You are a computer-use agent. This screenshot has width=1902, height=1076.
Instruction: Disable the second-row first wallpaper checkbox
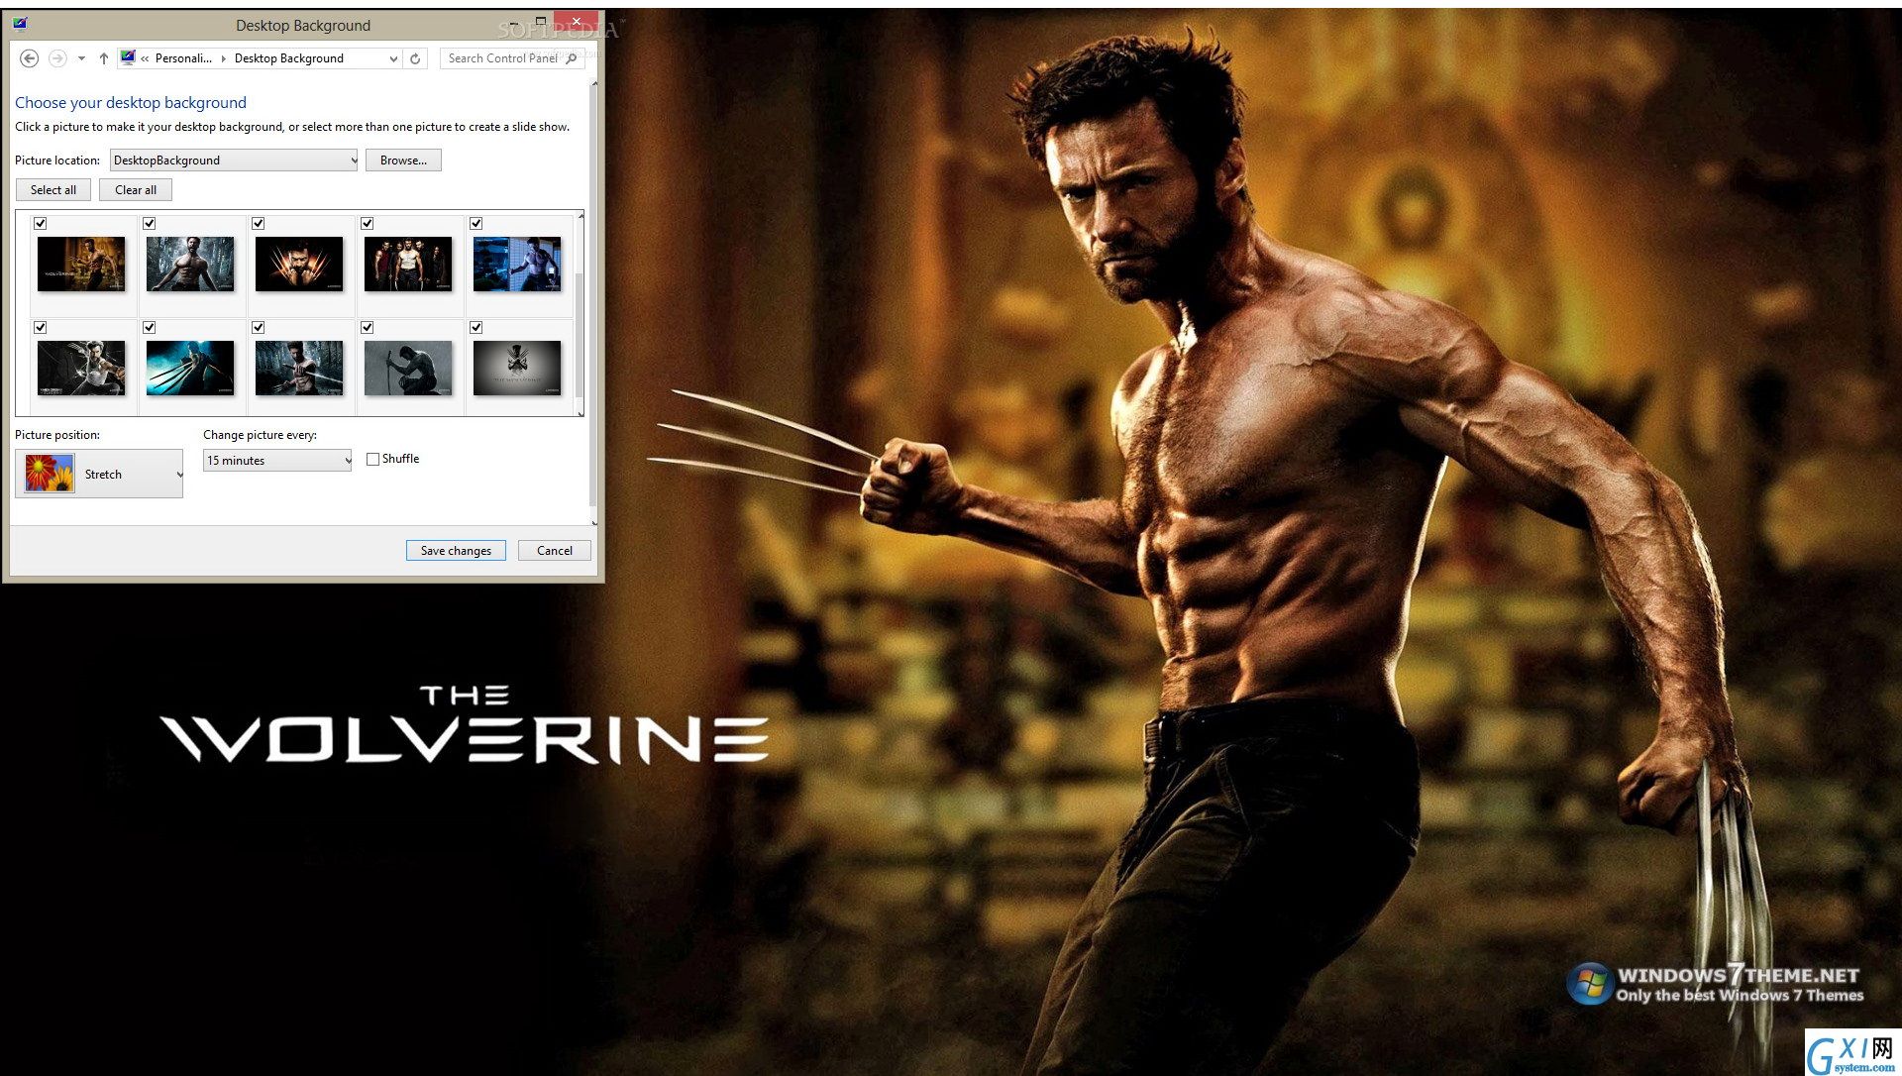pyautogui.click(x=42, y=326)
